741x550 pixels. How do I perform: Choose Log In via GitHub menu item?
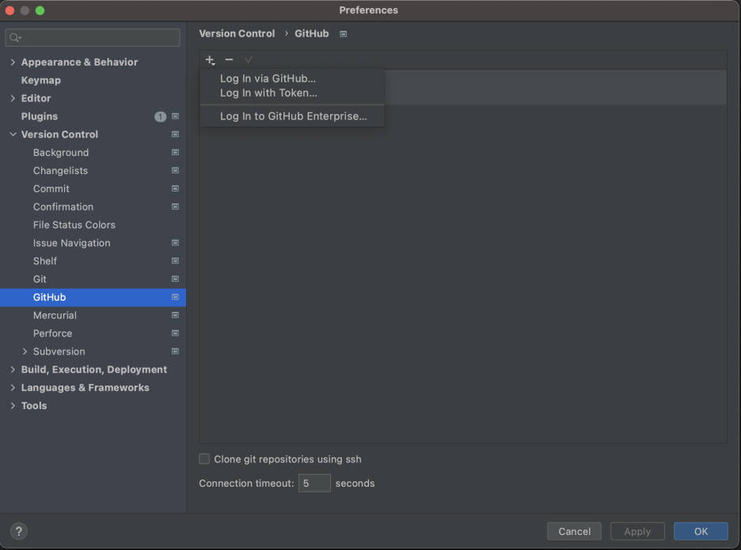(x=292, y=78)
